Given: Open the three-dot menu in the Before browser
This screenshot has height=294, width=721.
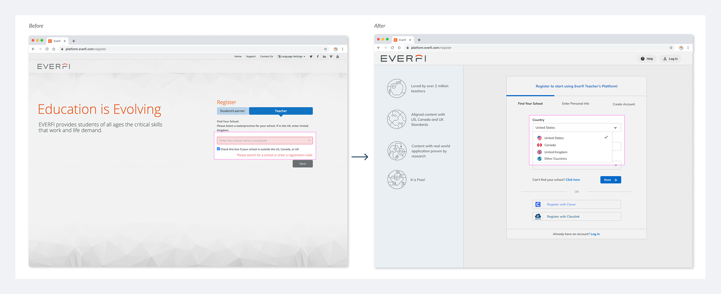Looking at the screenshot, I should [342, 49].
